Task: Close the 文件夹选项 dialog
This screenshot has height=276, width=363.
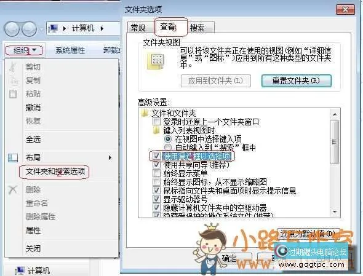Action: coord(345,9)
